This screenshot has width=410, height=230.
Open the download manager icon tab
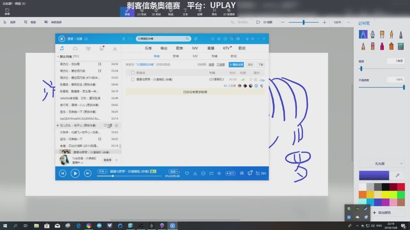tap(115, 48)
